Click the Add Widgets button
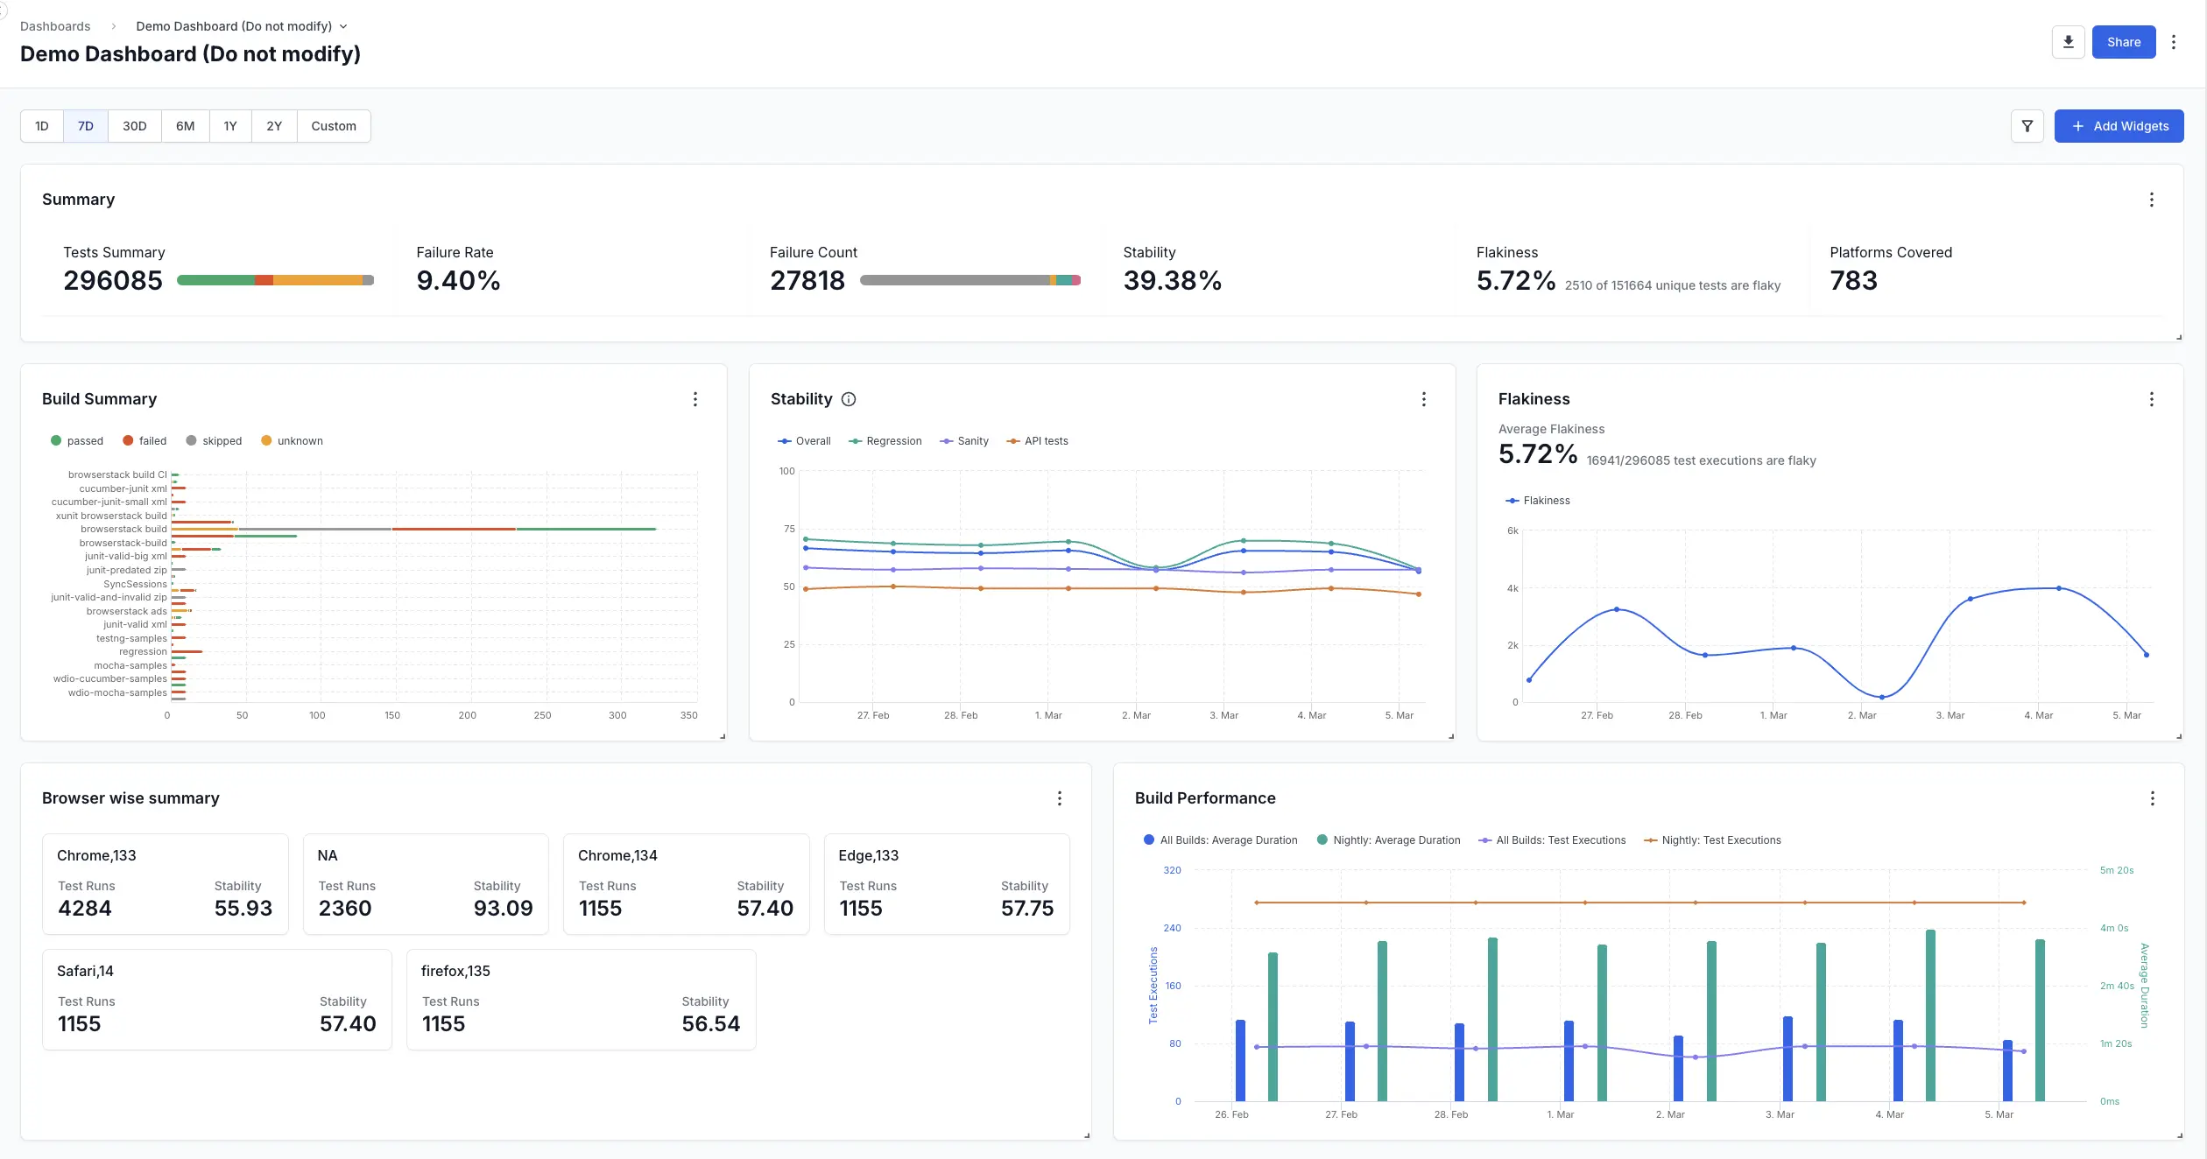This screenshot has width=2207, height=1159. pos(2119,126)
